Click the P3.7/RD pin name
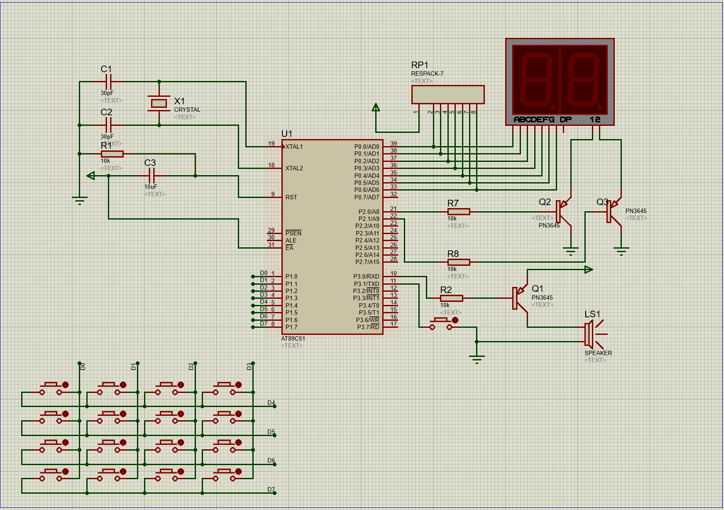Screen dimensions: 724x510 (x=368, y=327)
